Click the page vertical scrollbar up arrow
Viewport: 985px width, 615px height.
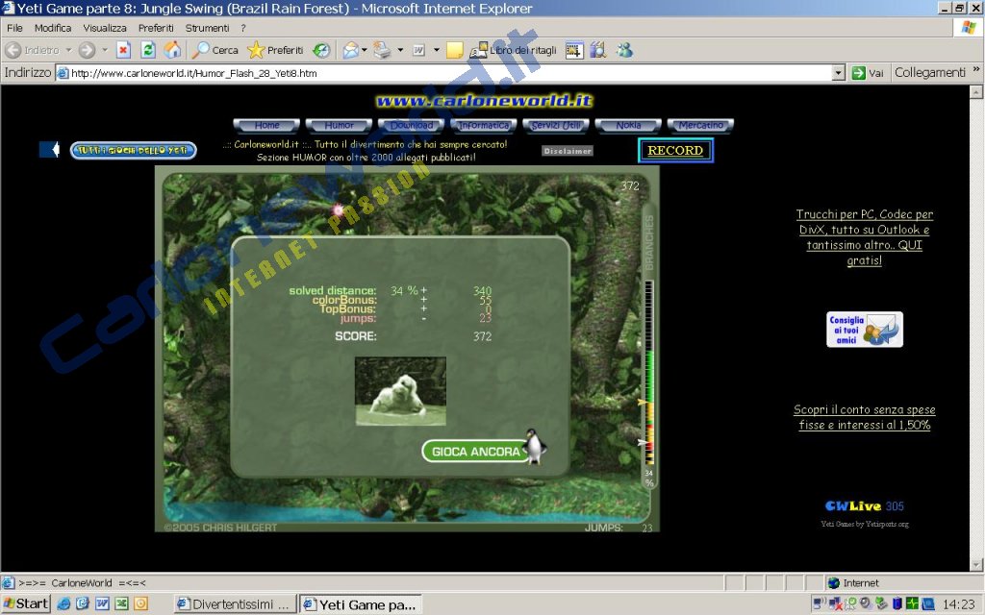975,92
